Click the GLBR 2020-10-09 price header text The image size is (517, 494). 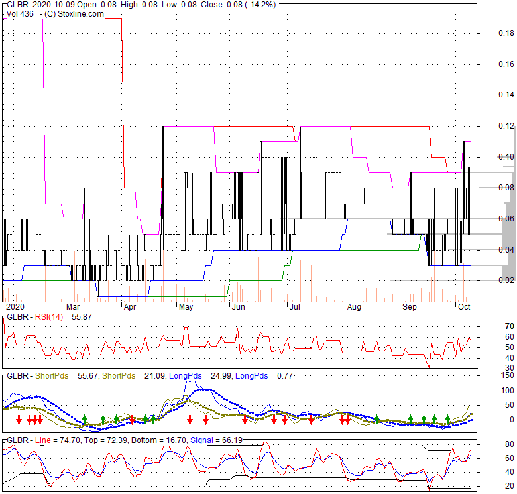pos(141,5)
